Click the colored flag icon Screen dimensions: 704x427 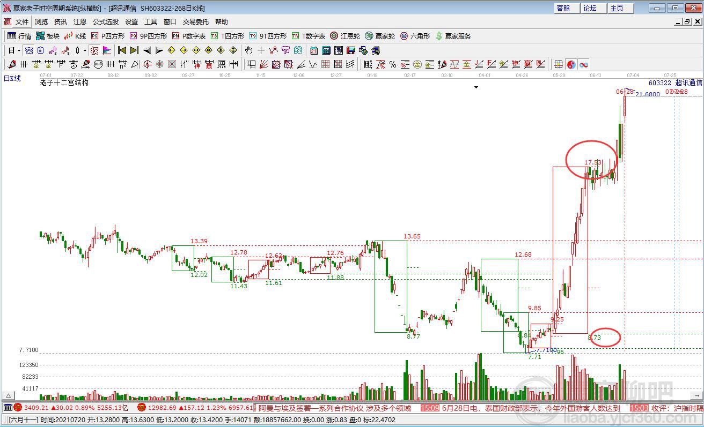107,50
